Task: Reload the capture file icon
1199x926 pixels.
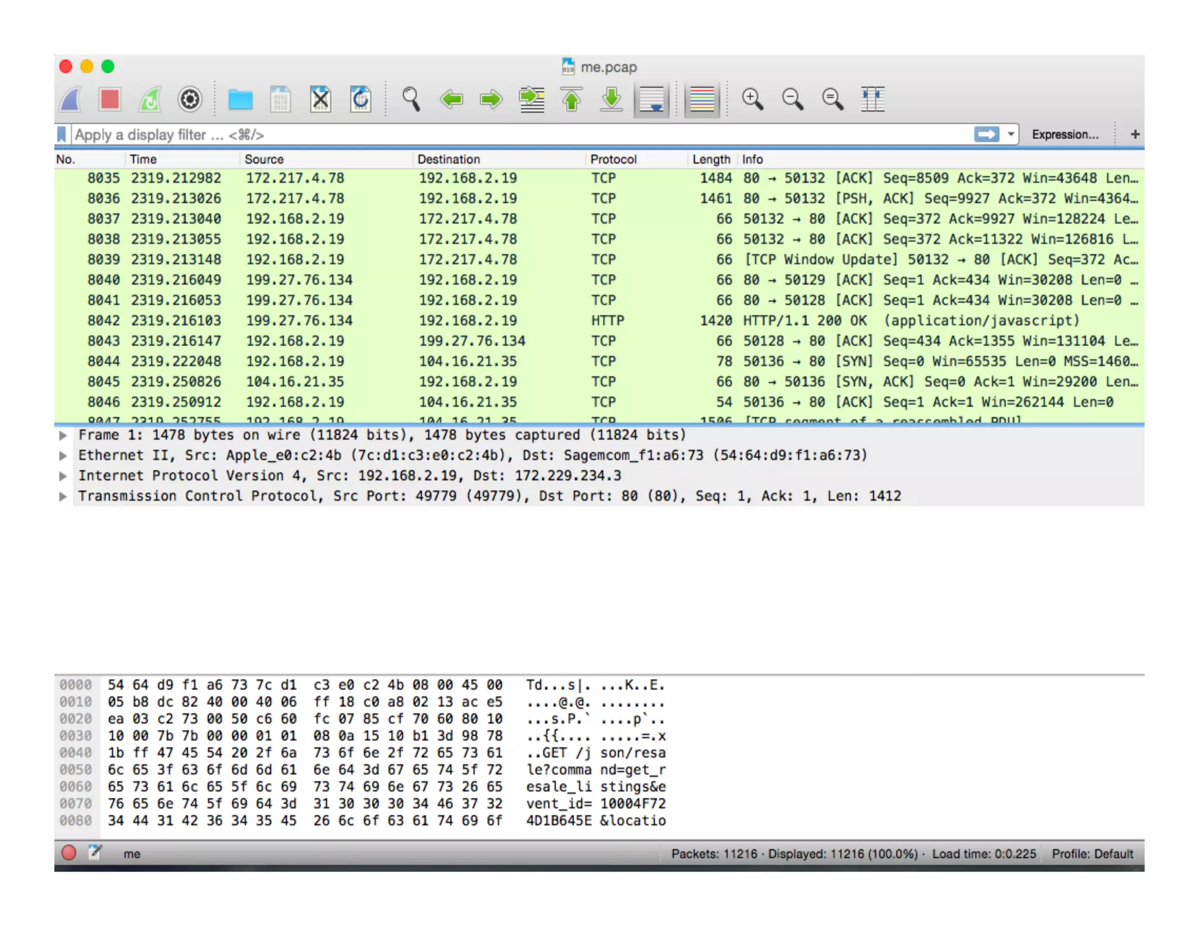Action: [x=360, y=99]
